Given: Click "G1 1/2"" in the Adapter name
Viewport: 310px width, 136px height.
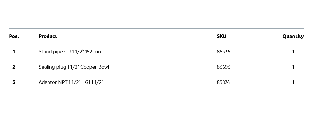Looking at the screenshot, I should pos(94,82).
